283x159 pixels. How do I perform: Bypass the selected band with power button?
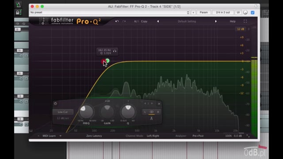click(55, 103)
